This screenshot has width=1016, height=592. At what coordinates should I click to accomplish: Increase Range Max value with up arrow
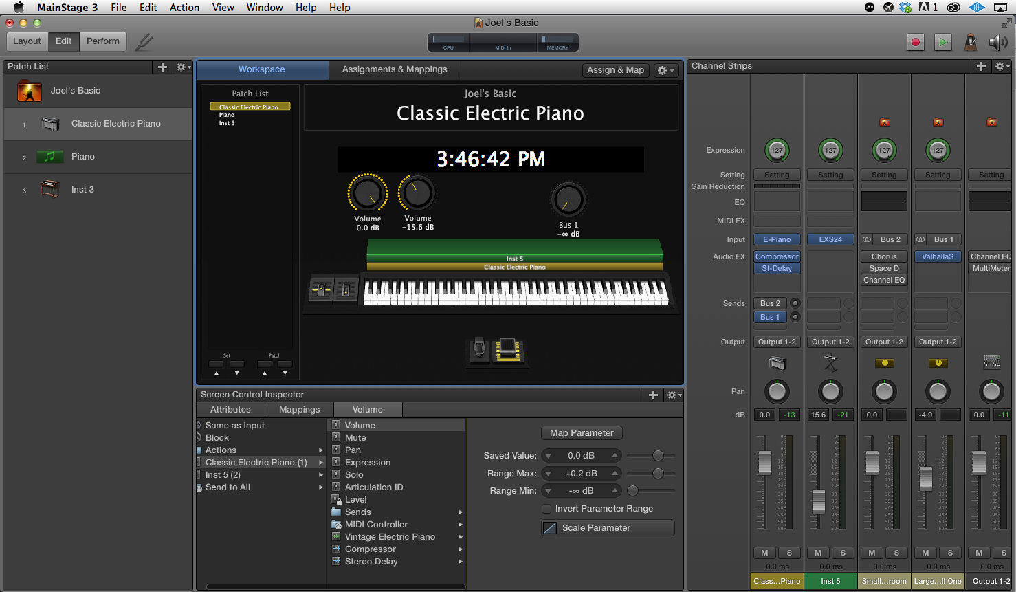pos(615,474)
